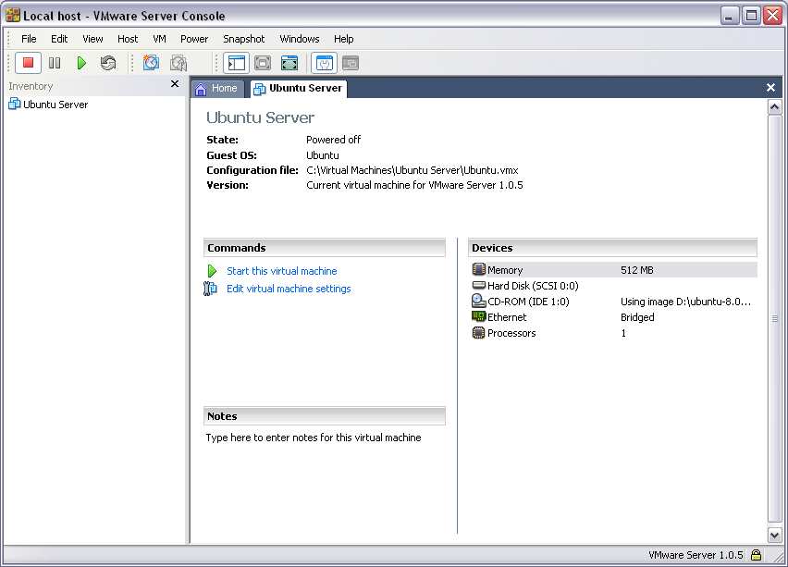
Task: Click the summary view wrench toolbar icon
Action: (x=324, y=63)
